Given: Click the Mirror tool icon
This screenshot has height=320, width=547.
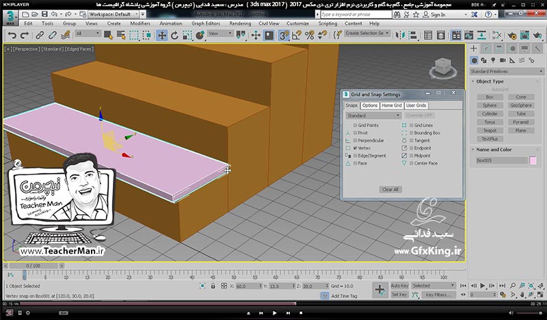Looking at the screenshot, I should (x=400, y=36).
